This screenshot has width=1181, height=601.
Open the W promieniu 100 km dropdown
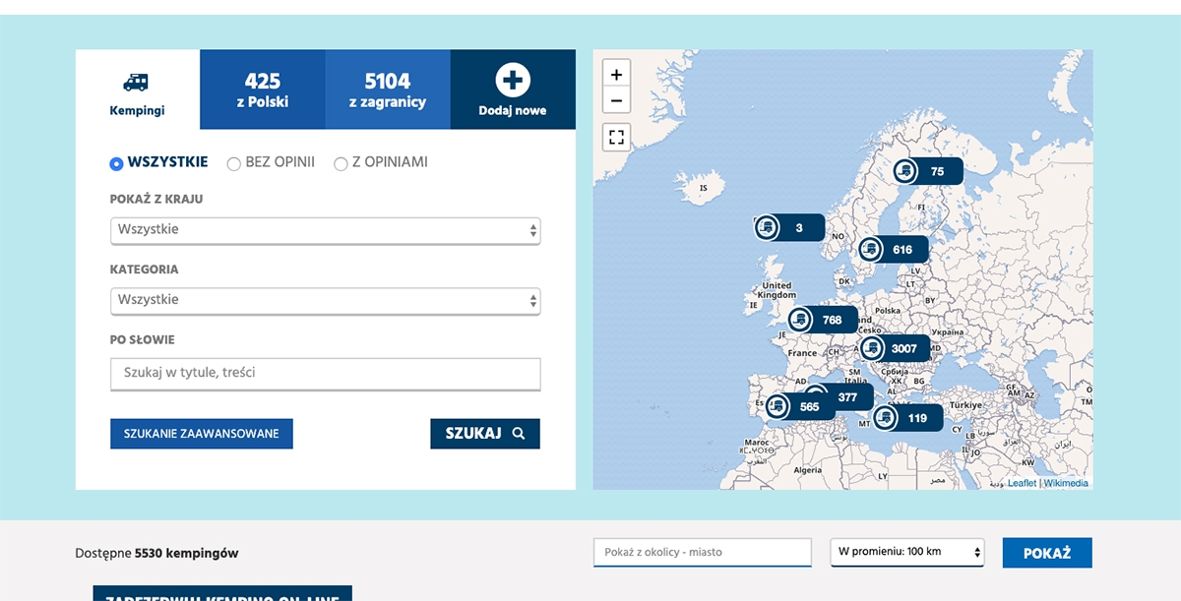tap(907, 552)
